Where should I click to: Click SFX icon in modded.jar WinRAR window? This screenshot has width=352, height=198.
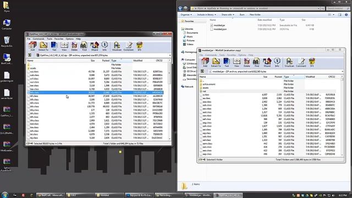pos(312,62)
